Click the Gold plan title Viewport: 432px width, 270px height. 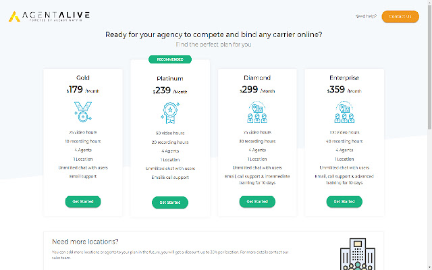pos(83,78)
